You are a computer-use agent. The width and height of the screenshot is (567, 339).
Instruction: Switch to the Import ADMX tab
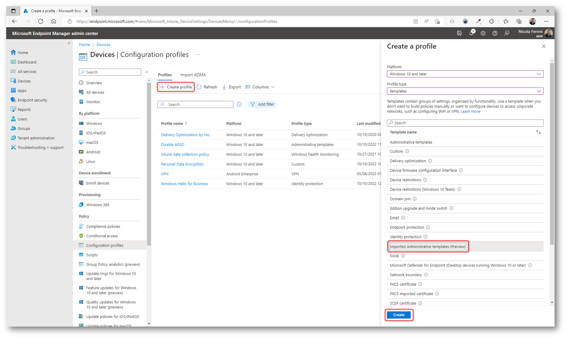tap(193, 75)
